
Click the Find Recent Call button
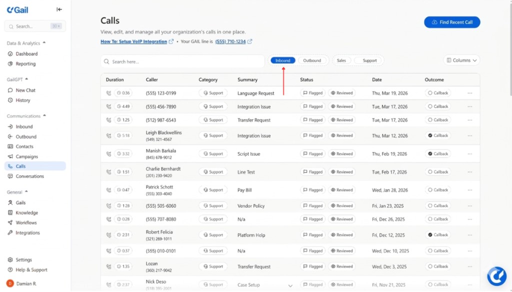click(451, 22)
